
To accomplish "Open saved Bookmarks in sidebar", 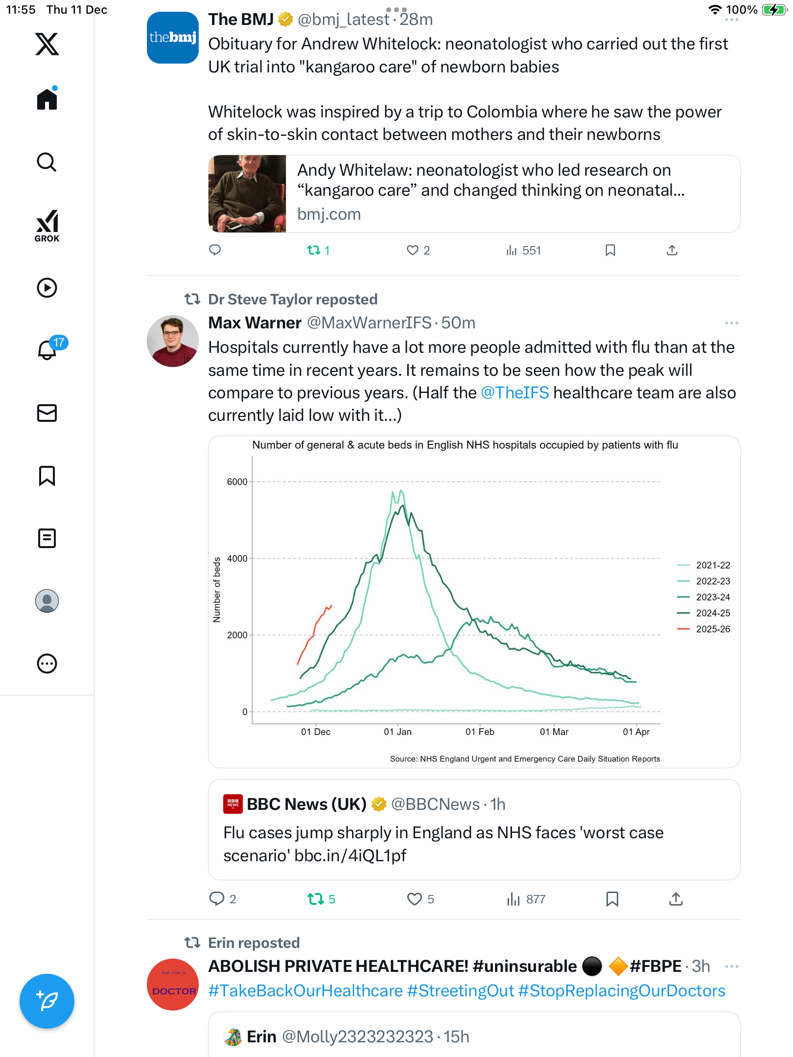I will coord(47,476).
